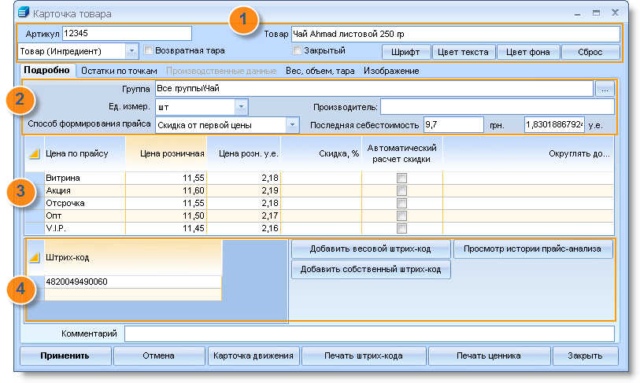This screenshot has height=383, width=640.
Task: Click Печать штрих-кода button
Action: pyautogui.click(x=364, y=355)
